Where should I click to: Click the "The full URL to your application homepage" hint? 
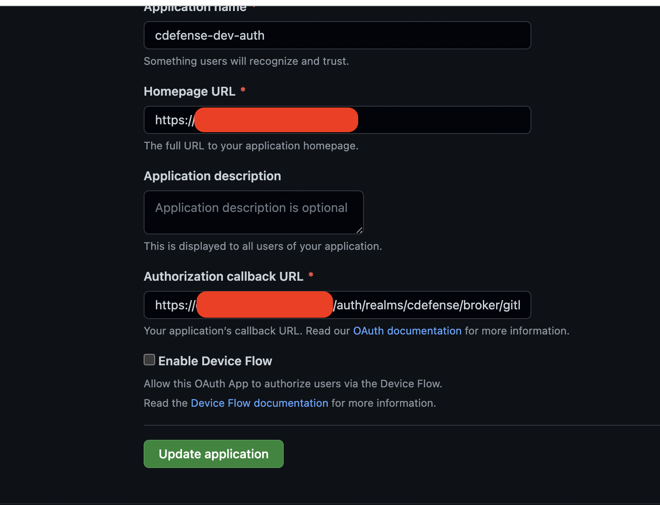[251, 146]
